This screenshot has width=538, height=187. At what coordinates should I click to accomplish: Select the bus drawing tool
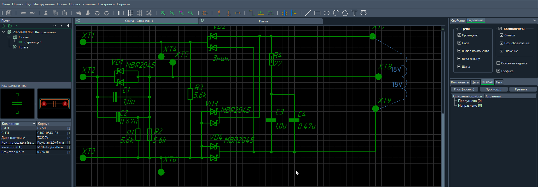285,13
